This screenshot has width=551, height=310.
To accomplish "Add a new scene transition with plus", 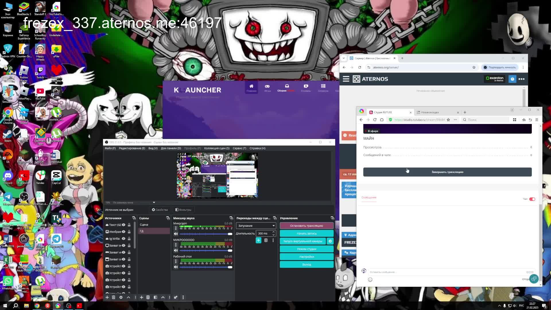I will pos(258,240).
